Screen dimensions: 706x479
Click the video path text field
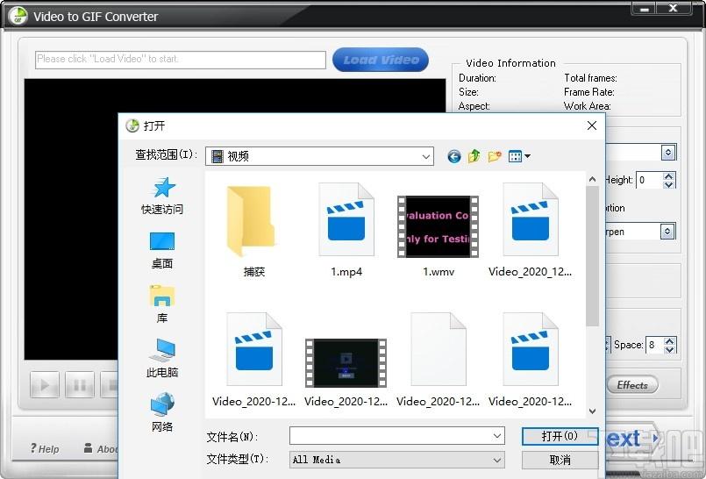[181, 60]
